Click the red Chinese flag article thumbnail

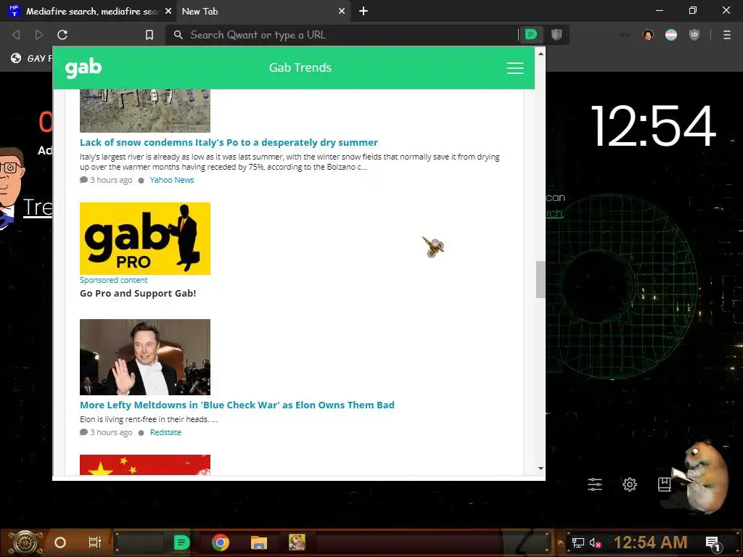145,465
